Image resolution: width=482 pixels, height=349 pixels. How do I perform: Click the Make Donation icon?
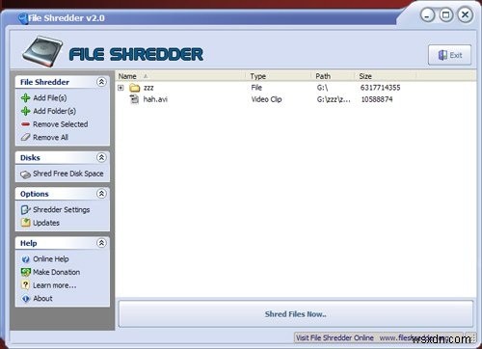[x=25, y=272]
